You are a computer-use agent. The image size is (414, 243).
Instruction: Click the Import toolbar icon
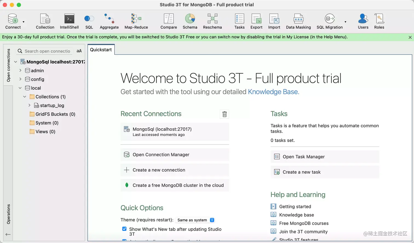click(x=274, y=21)
